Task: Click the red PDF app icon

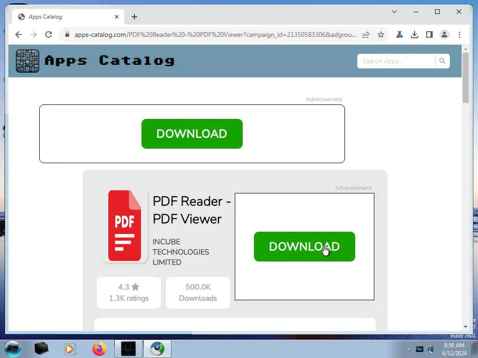Action: (125, 226)
